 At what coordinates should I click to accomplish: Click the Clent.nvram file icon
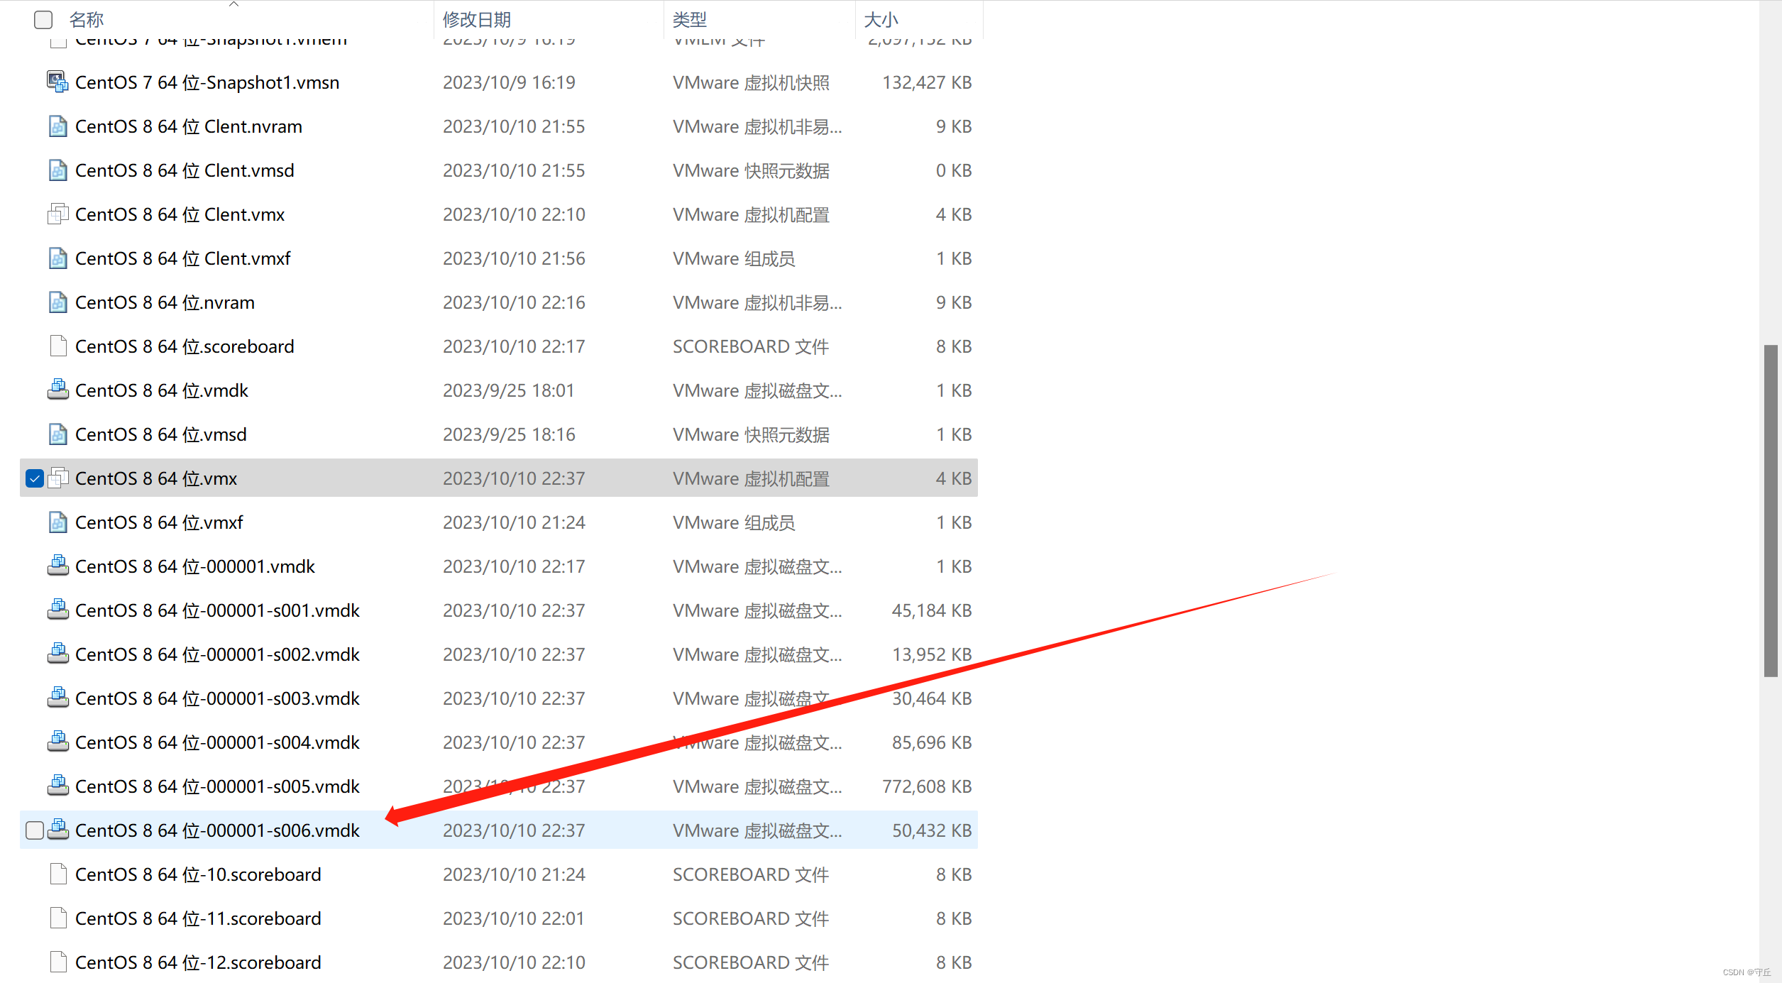57,126
